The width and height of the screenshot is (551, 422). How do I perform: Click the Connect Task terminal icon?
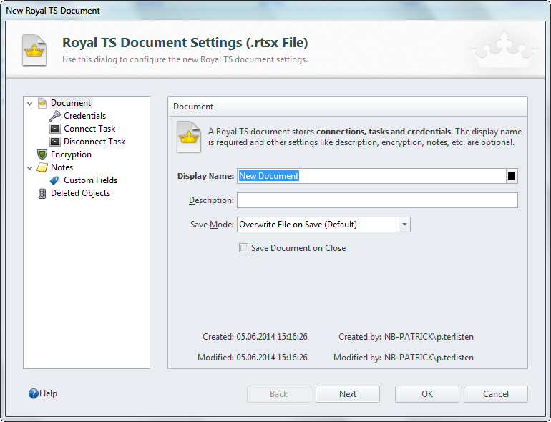[x=55, y=129]
